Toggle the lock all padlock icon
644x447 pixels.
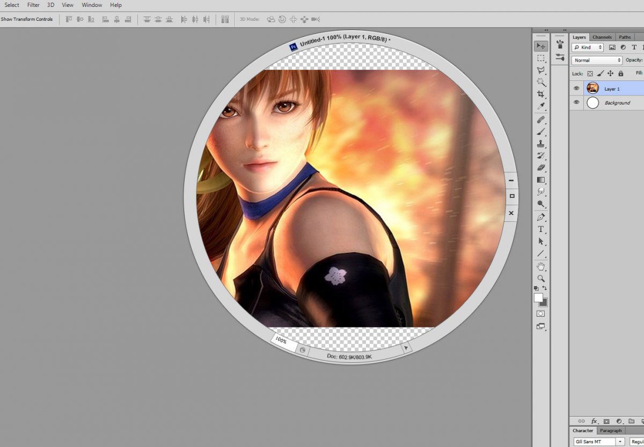pyautogui.click(x=621, y=73)
